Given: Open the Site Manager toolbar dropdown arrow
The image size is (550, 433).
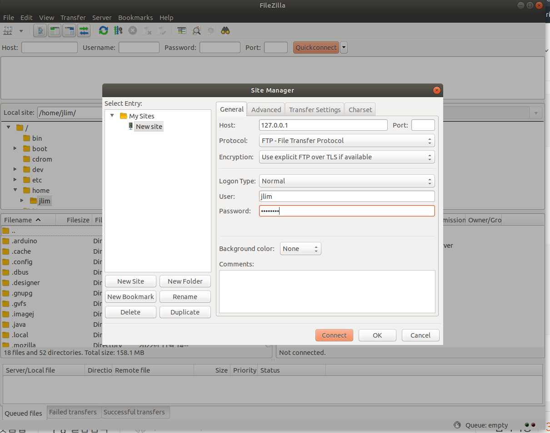Looking at the screenshot, I should coord(21,31).
